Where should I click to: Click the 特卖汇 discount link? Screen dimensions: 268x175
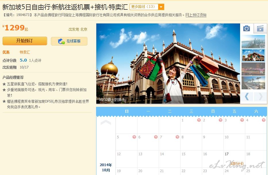tap(25, 52)
